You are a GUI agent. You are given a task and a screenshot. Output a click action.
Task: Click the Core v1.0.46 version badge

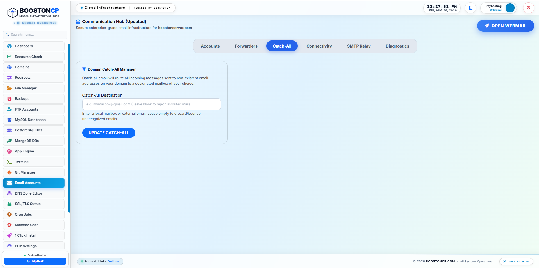point(516,262)
